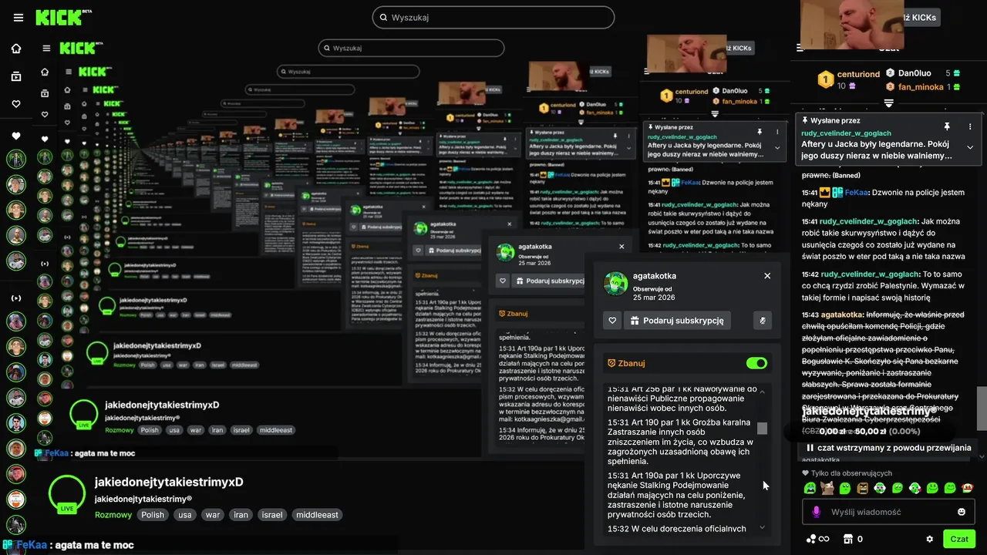Click the up chevron in the front card message list
This screenshot has height=555, width=987.
[x=763, y=392]
